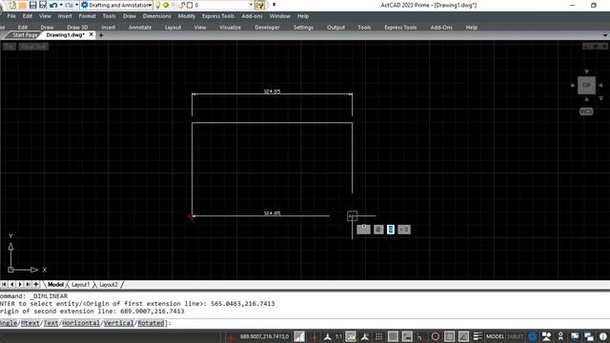
Task: Click the Layout2 tab
Action: 109,285
